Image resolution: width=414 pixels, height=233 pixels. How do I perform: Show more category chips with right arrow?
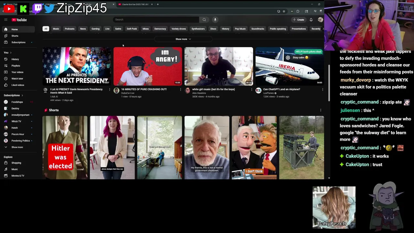tap(323, 29)
